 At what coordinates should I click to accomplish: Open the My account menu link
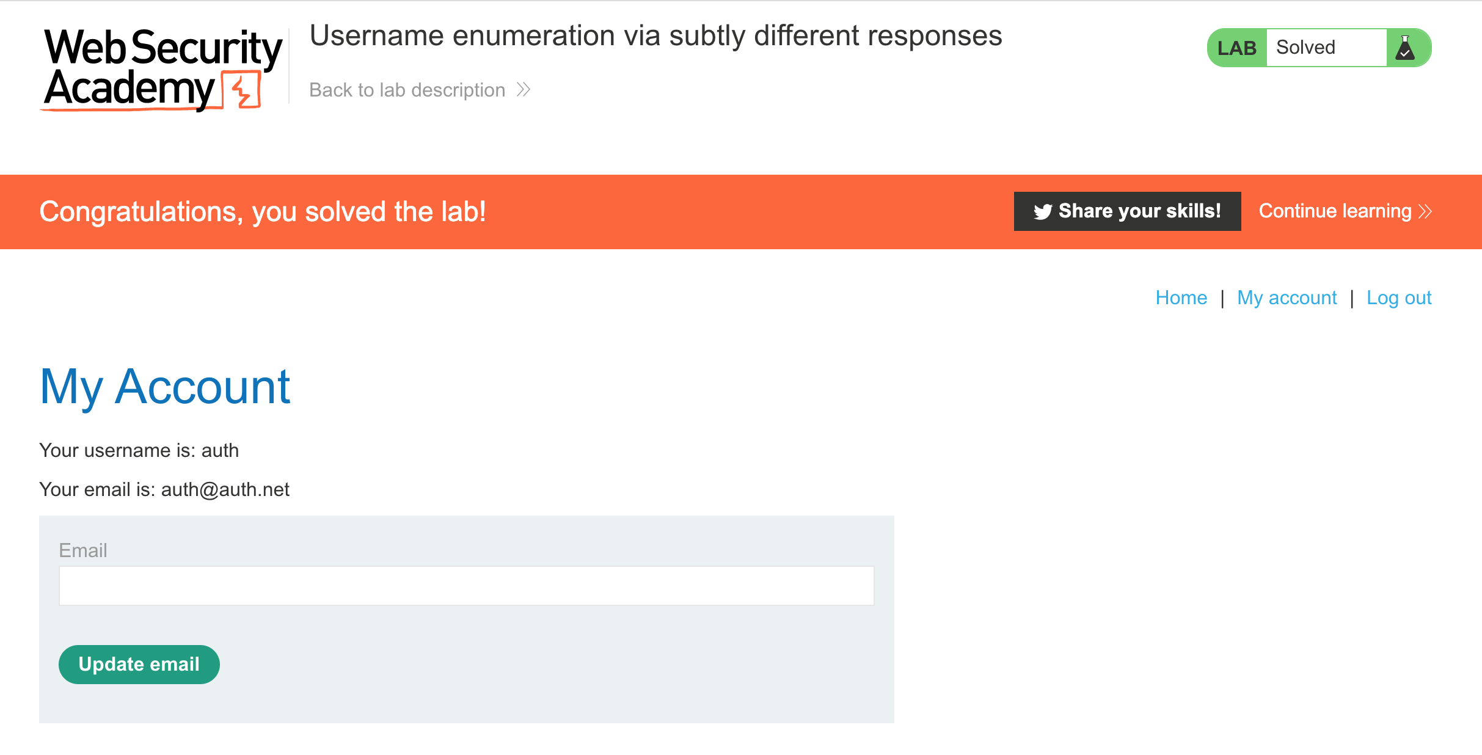(x=1287, y=297)
